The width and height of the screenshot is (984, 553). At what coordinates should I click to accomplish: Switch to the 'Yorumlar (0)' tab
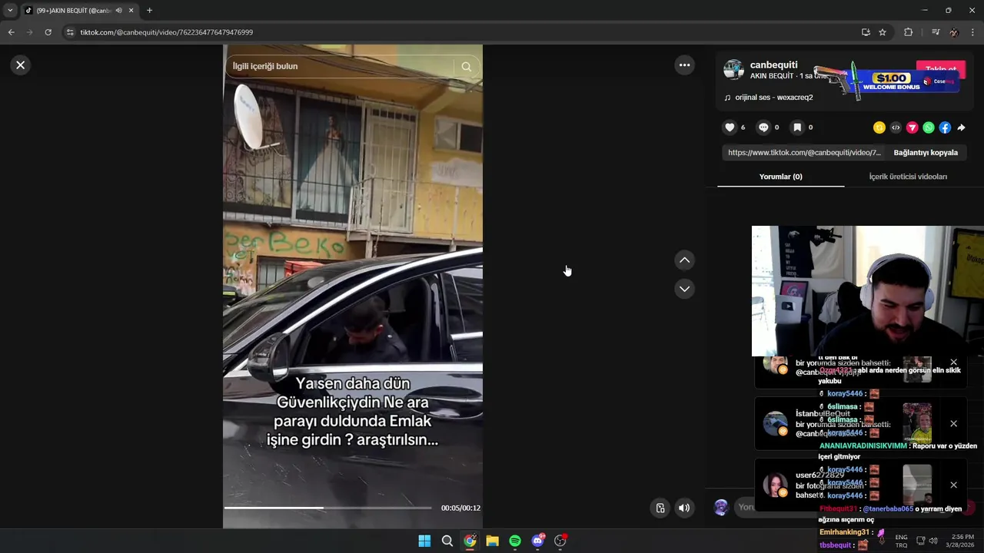780,177
